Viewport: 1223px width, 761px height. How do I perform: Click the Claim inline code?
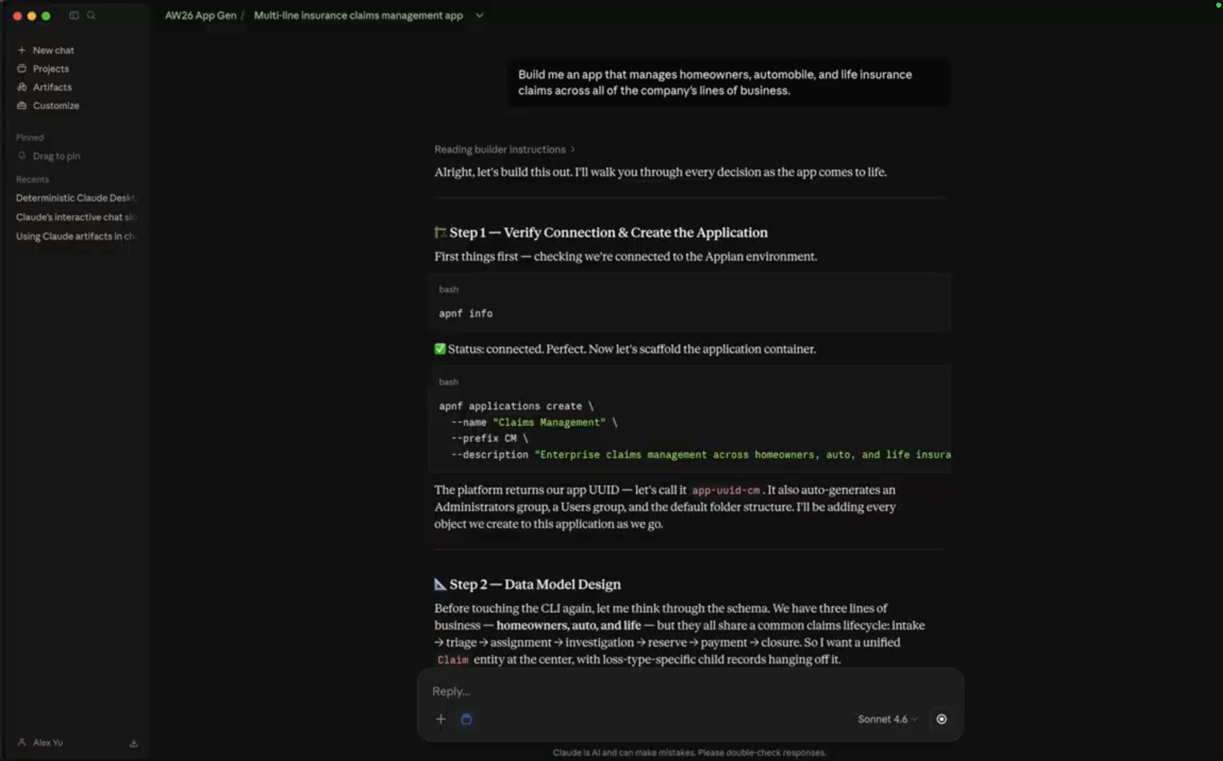pos(453,660)
